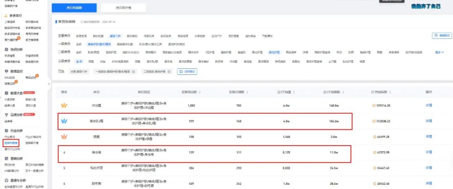
Task: Click the 品牌分析 trophy icon in sidebar
Action: pyautogui.click(x=6, y=115)
